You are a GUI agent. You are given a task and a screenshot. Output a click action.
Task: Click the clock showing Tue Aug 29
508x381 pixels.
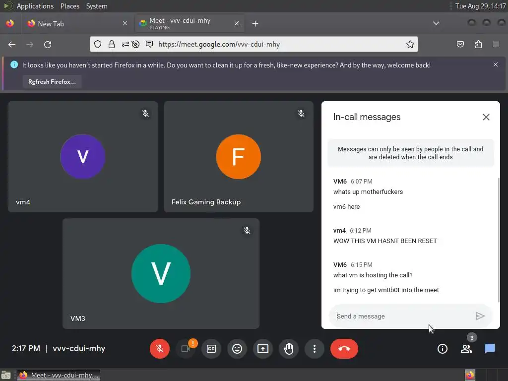pyautogui.click(x=480, y=6)
